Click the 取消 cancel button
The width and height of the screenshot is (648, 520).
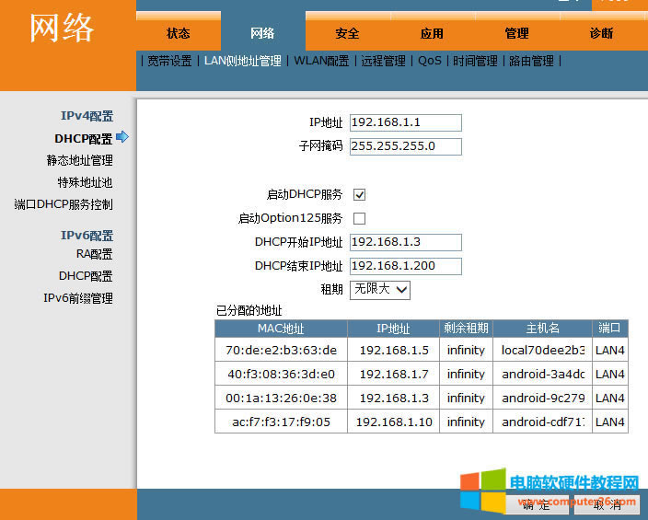coord(607,505)
